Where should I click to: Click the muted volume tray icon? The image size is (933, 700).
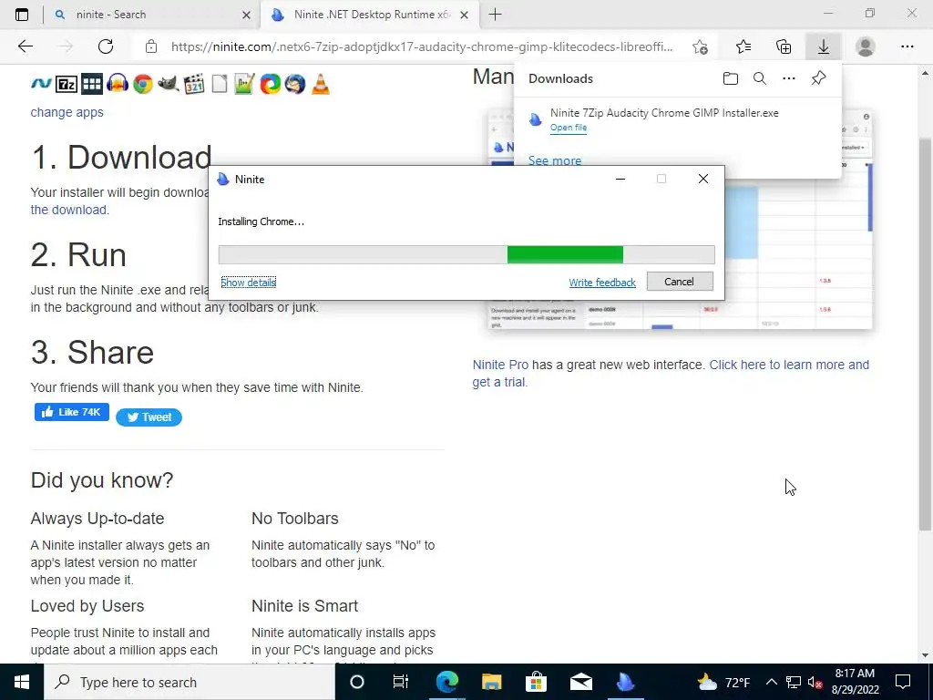pyautogui.click(x=815, y=683)
